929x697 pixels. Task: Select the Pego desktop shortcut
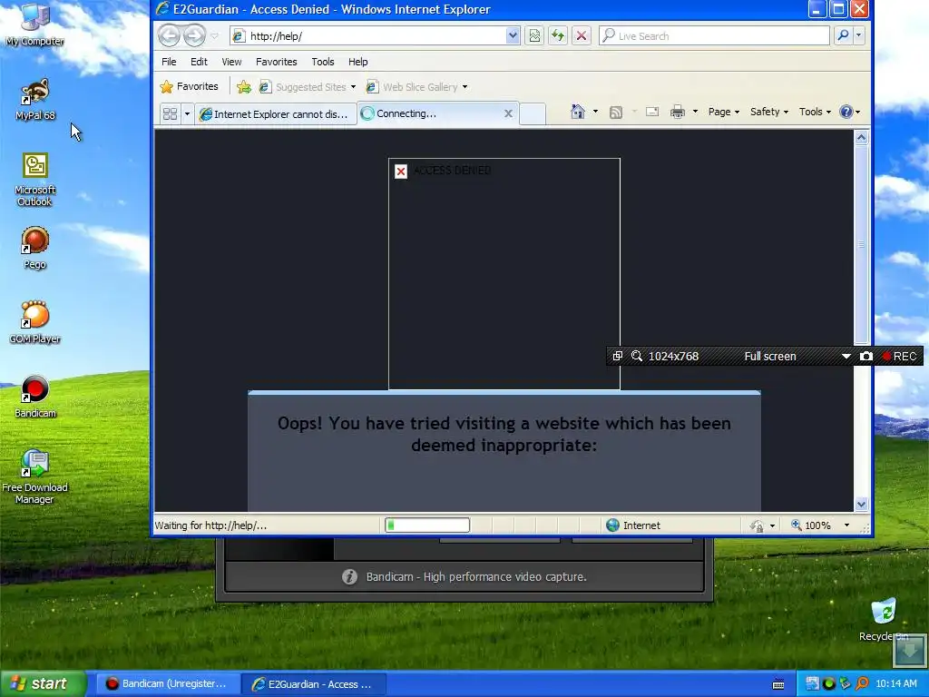35,248
